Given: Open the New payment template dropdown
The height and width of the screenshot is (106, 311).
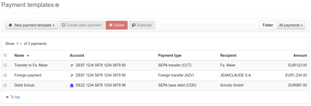Looking at the screenshot, I should [32, 25].
